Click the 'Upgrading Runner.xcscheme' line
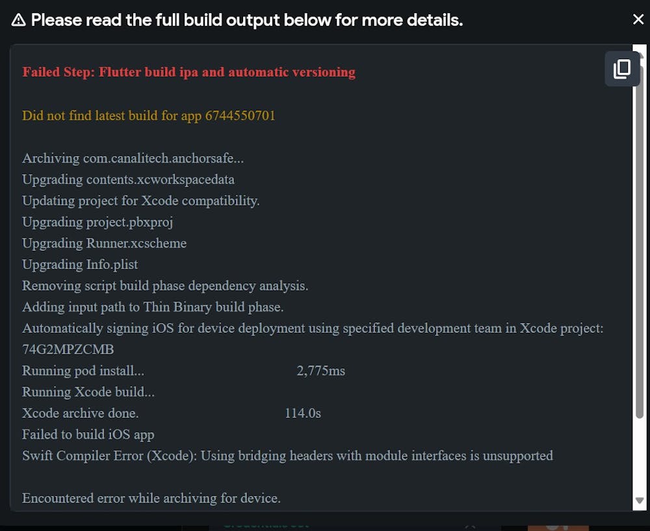Viewport: 650px width, 531px height. pyautogui.click(x=104, y=243)
